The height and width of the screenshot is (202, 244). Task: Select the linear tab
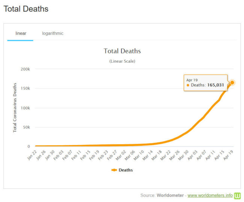(21, 33)
